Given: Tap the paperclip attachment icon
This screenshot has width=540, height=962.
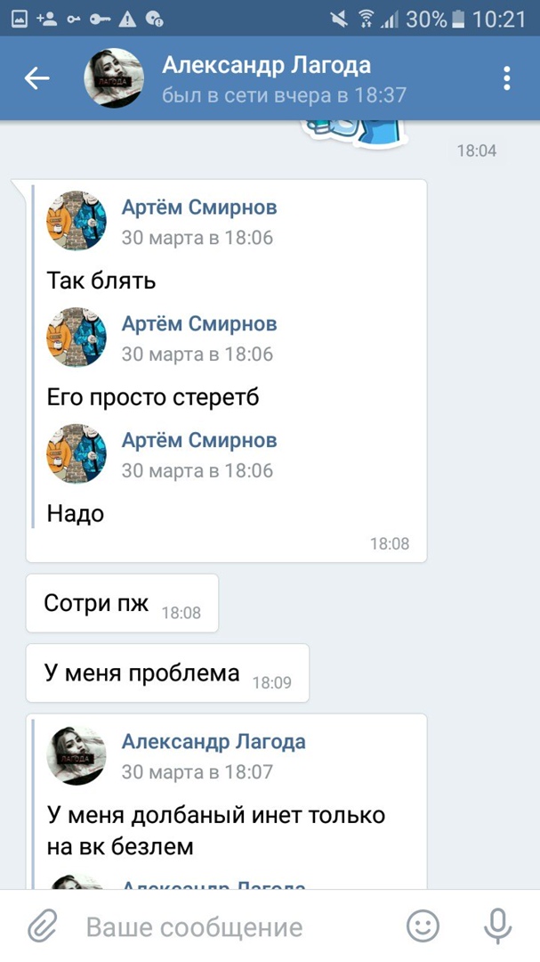Looking at the screenshot, I should pyautogui.click(x=43, y=925).
